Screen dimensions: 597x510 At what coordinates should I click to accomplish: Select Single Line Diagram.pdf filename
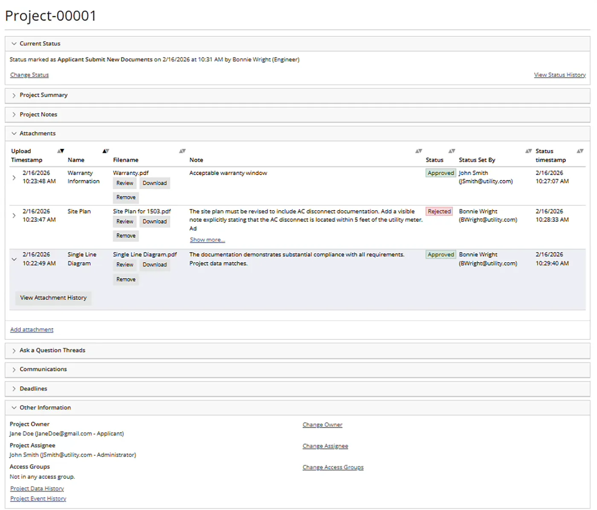coord(145,255)
